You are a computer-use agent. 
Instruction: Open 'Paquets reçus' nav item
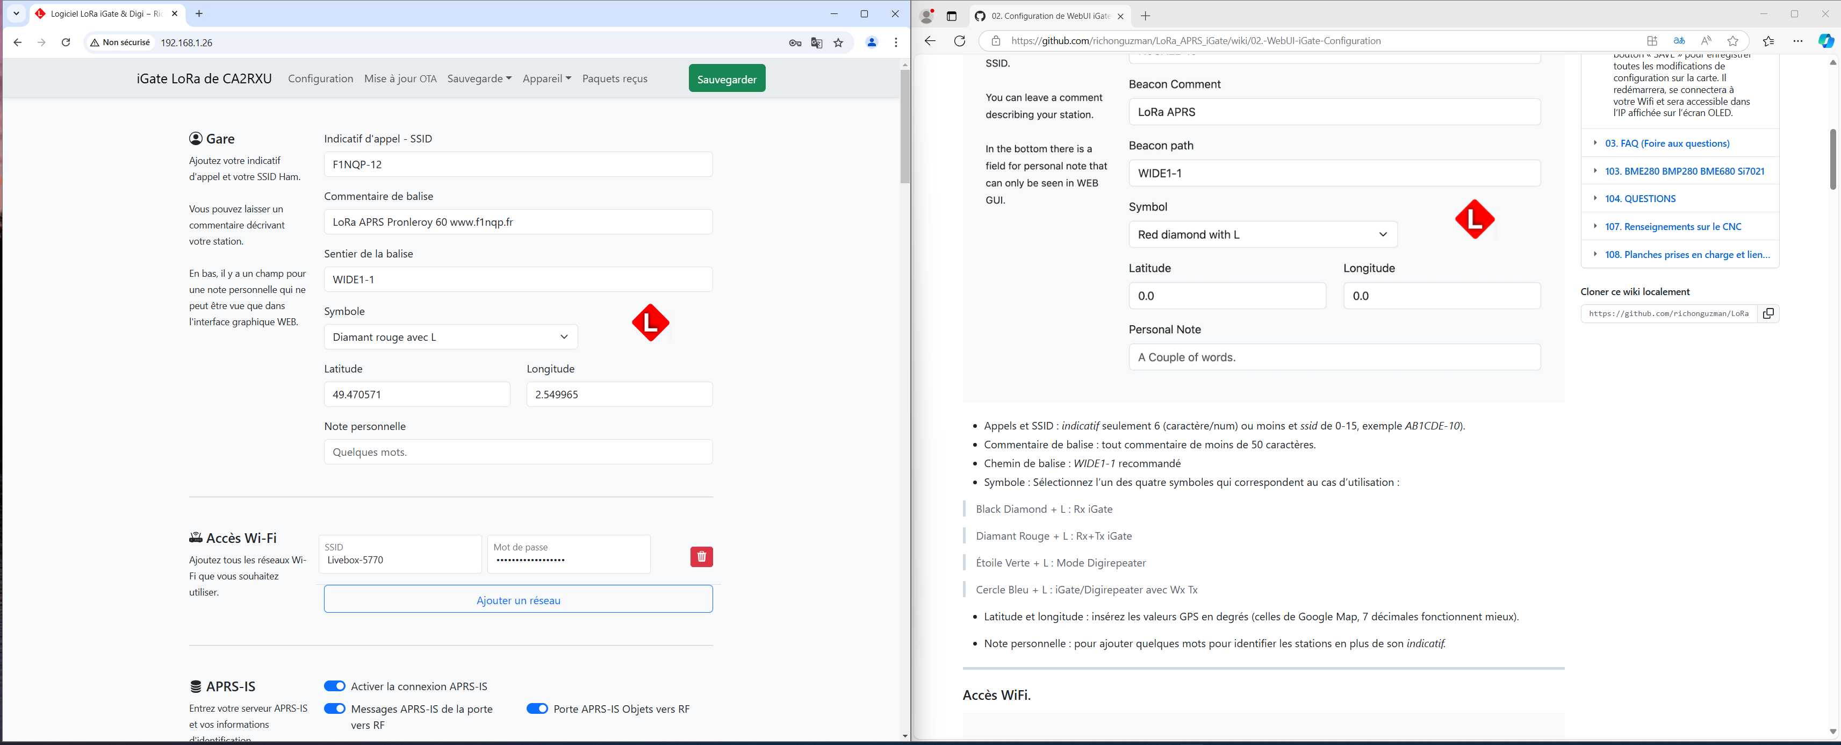click(x=615, y=78)
